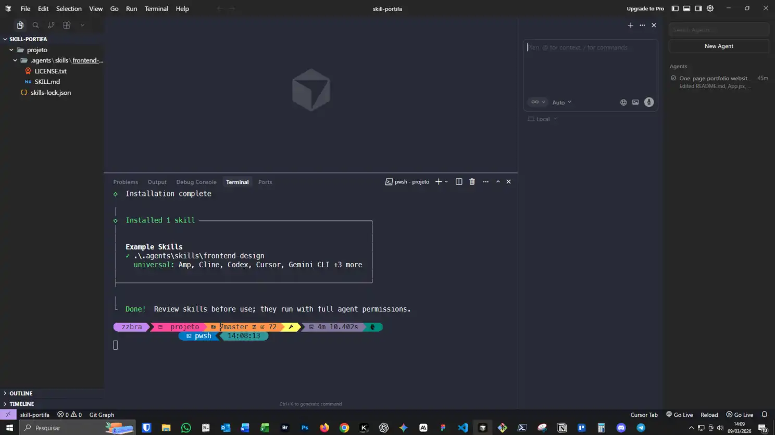775x435 pixels.
Task: Click the microphone voice input icon
Action: coord(648,102)
